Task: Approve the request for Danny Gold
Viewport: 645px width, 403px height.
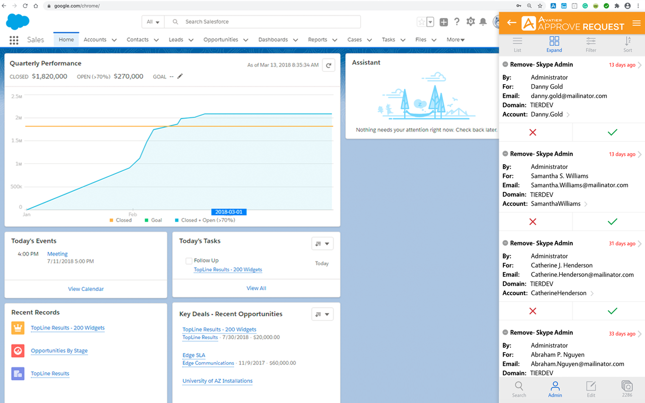Action: point(612,132)
